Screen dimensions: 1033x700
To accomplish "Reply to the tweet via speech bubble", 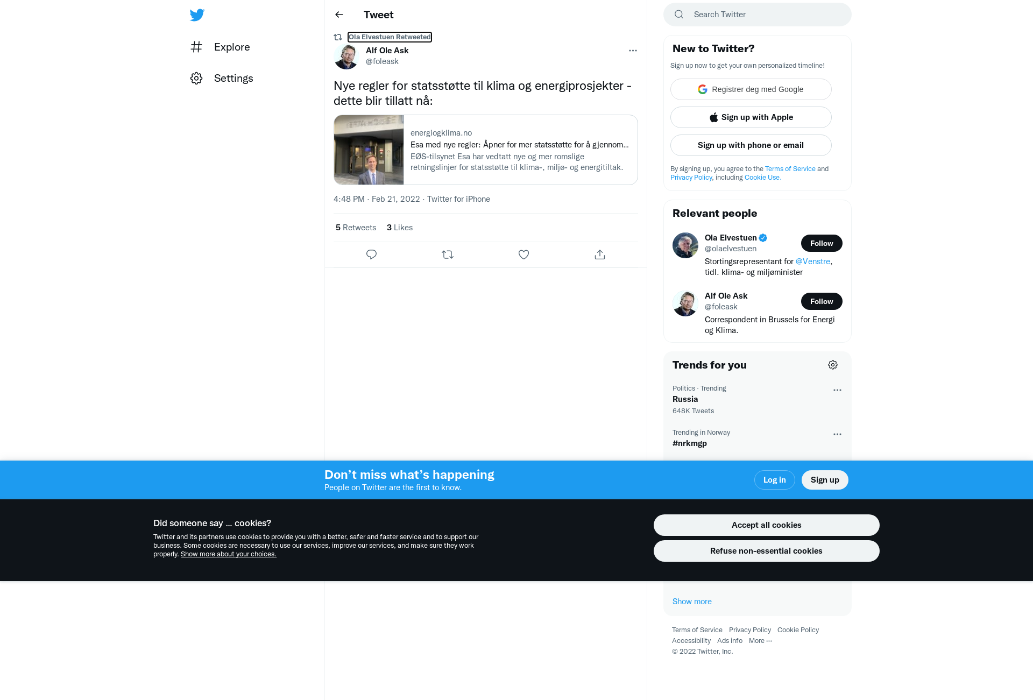I will tap(371, 254).
